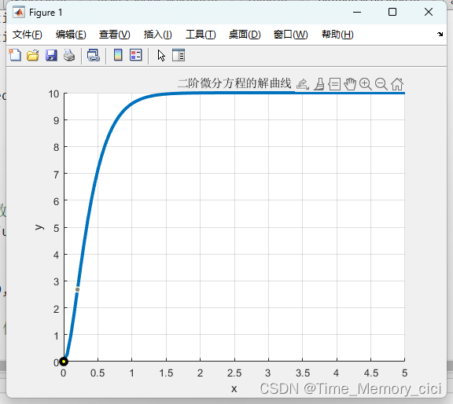Create a new figure with New icon

[x=15, y=55]
